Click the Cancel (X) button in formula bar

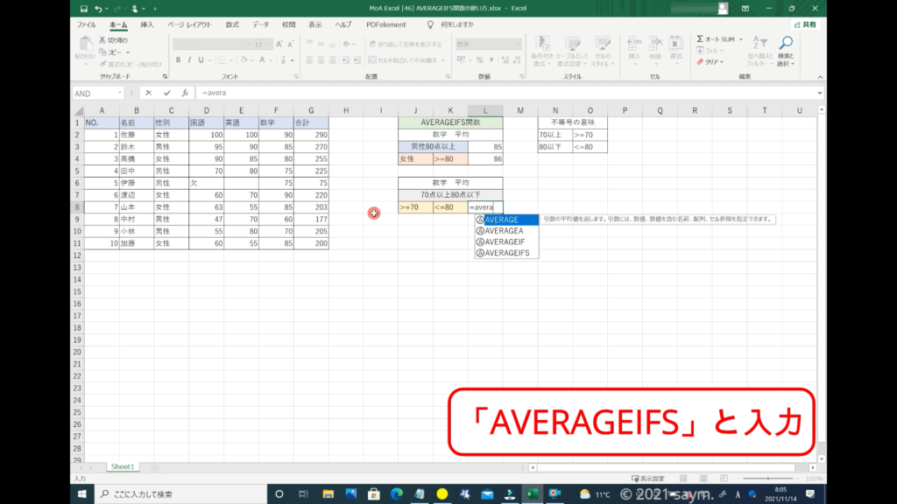(149, 93)
